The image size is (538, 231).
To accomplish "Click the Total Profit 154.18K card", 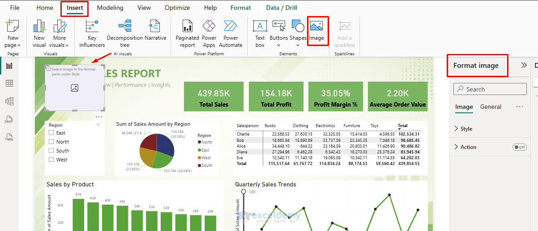I will (276, 97).
